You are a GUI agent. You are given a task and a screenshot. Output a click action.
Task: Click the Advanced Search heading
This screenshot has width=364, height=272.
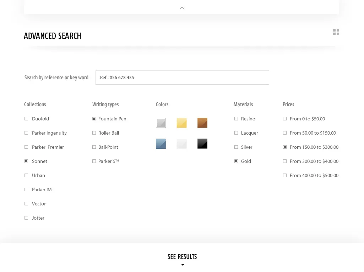pos(53,36)
